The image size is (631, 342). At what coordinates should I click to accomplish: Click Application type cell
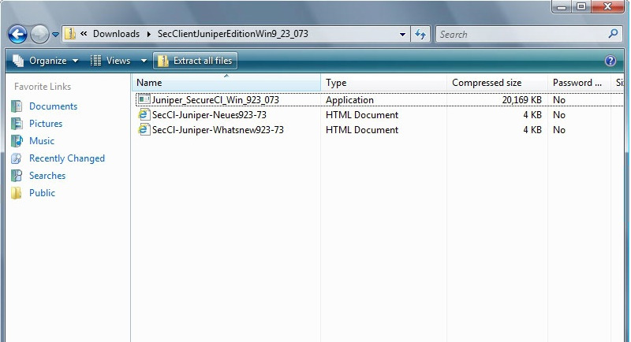(349, 100)
